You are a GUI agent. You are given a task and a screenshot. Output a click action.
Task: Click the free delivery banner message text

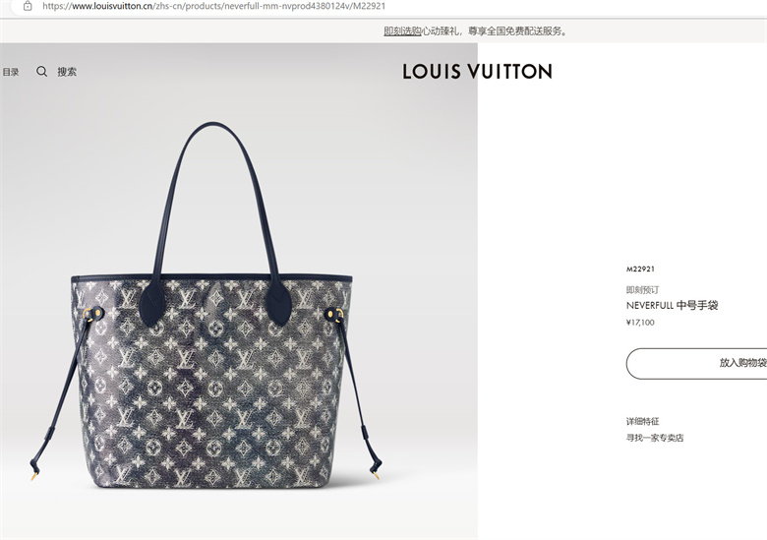pyautogui.click(x=495, y=31)
